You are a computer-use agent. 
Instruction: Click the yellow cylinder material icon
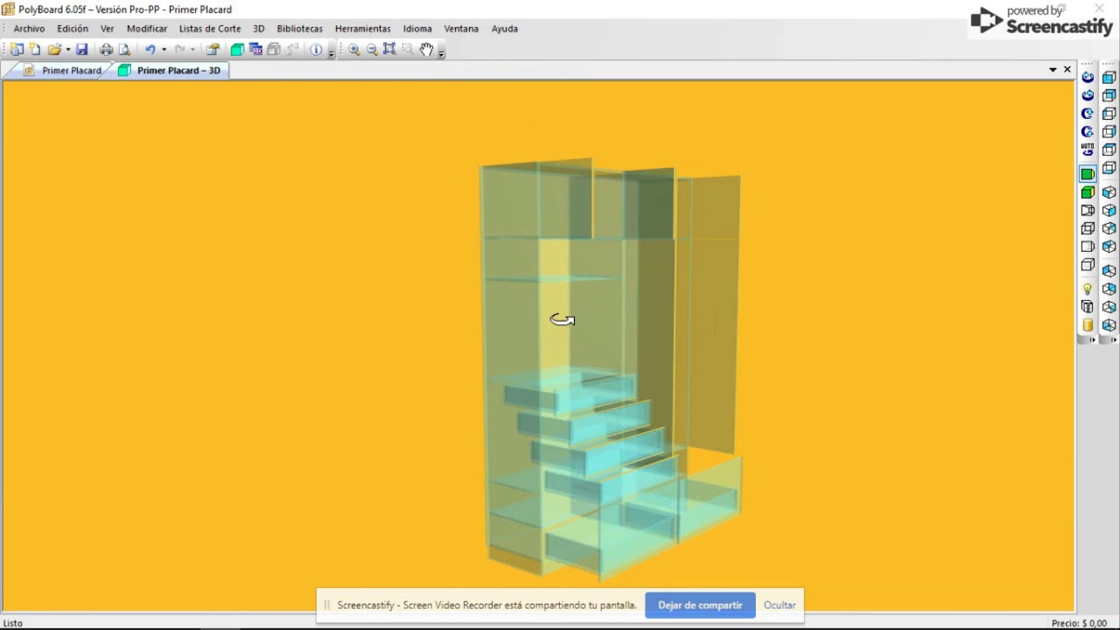point(1088,325)
